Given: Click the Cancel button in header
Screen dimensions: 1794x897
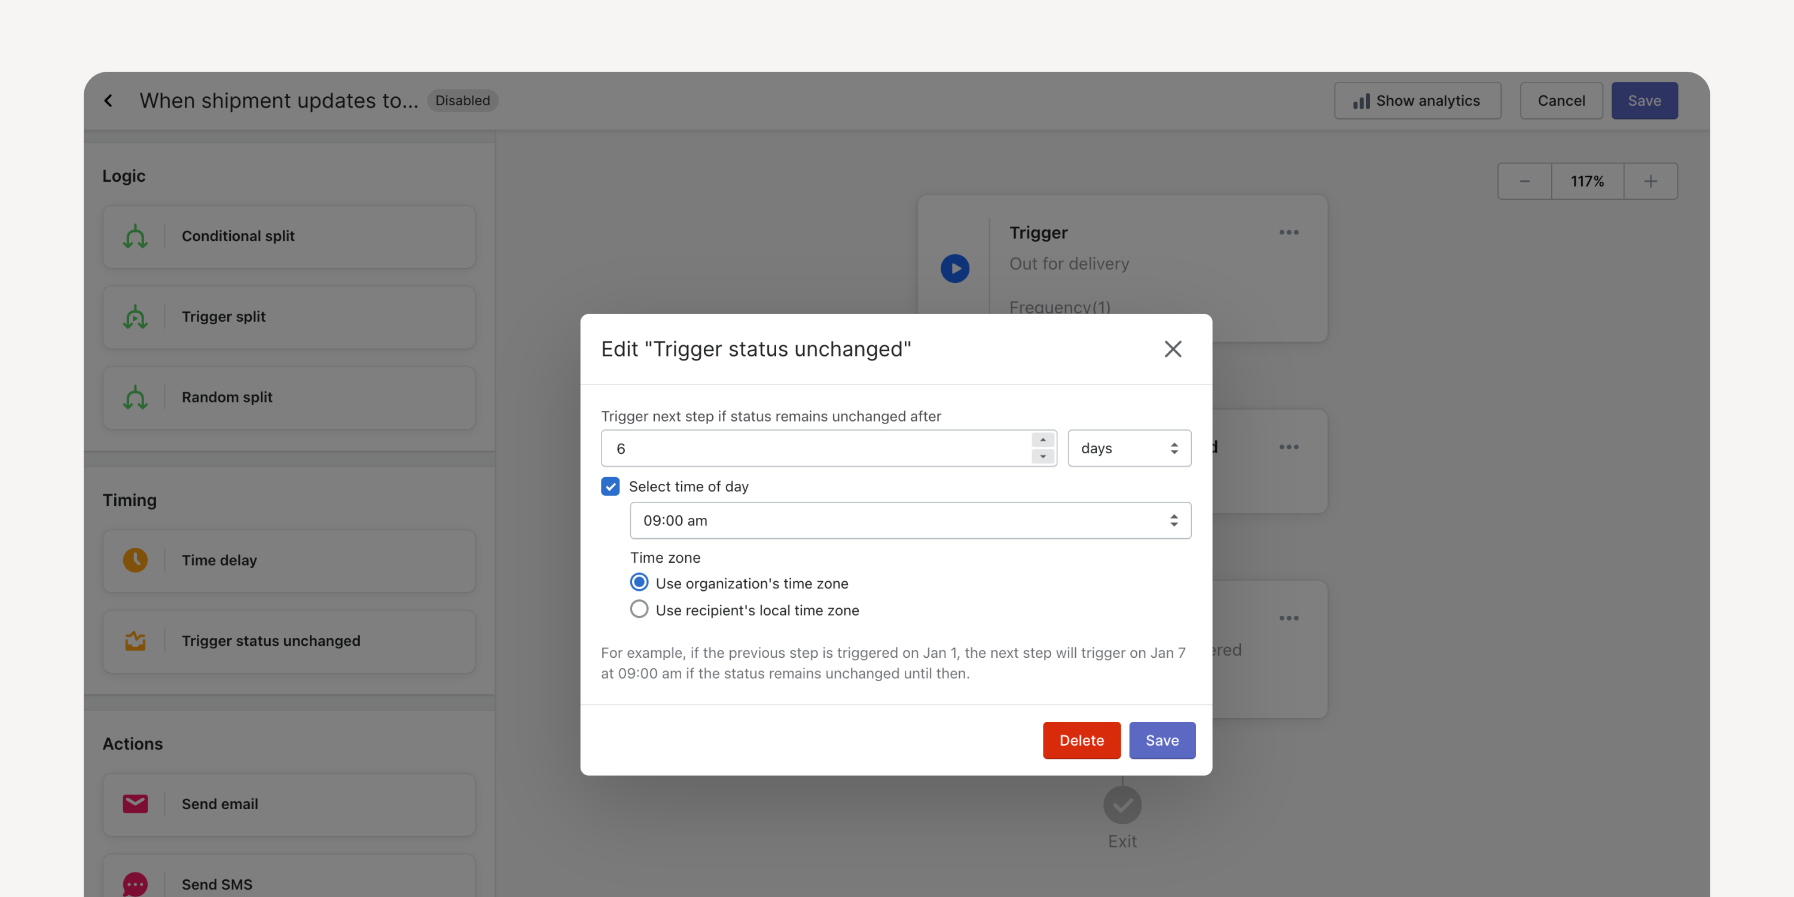Looking at the screenshot, I should pyautogui.click(x=1561, y=101).
